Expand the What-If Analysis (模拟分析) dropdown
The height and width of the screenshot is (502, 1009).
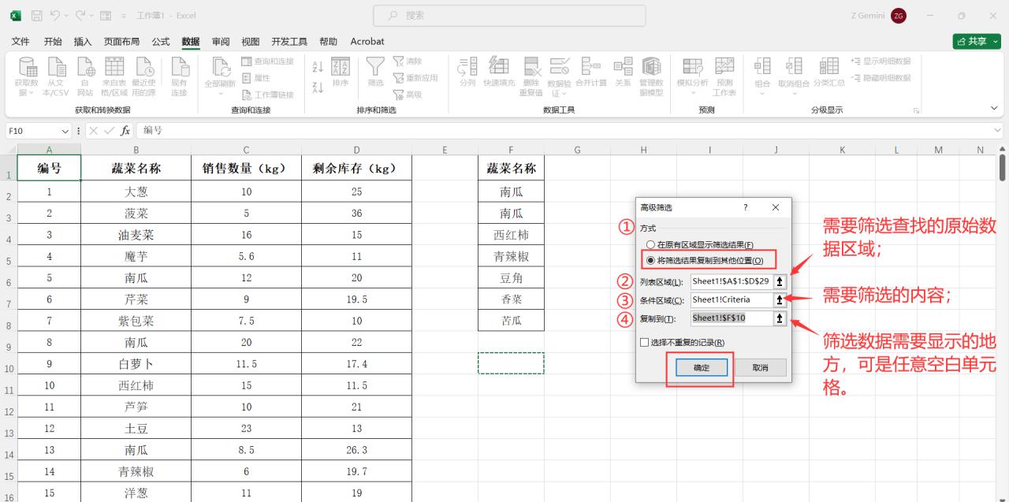tap(693, 93)
